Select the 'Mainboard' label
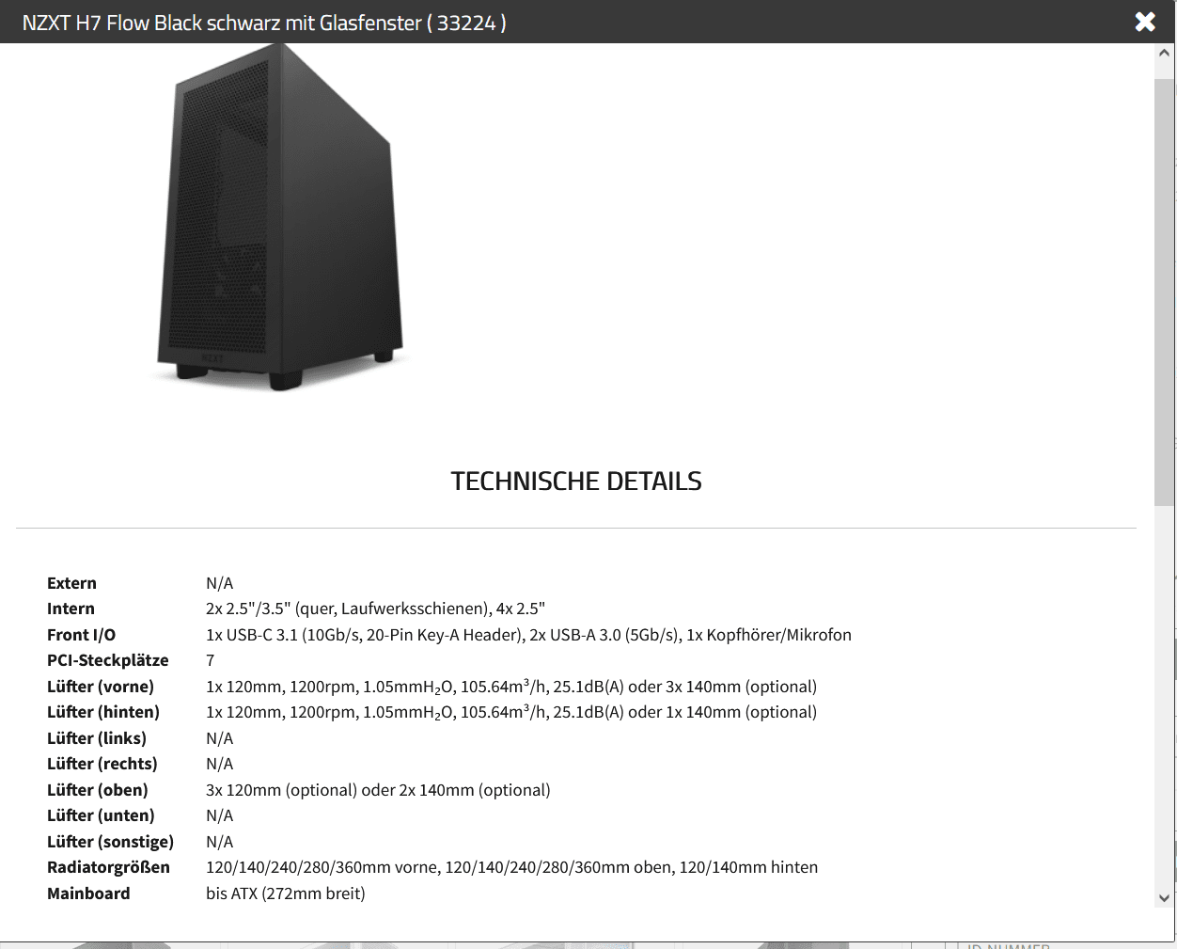 [x=88, y=894]
